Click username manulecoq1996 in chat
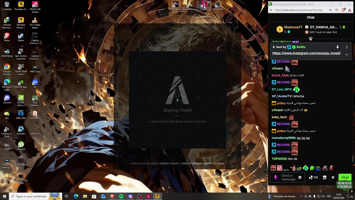Image resolution: width=355 pixels, height=200 pixels. (x=284, y=138)
